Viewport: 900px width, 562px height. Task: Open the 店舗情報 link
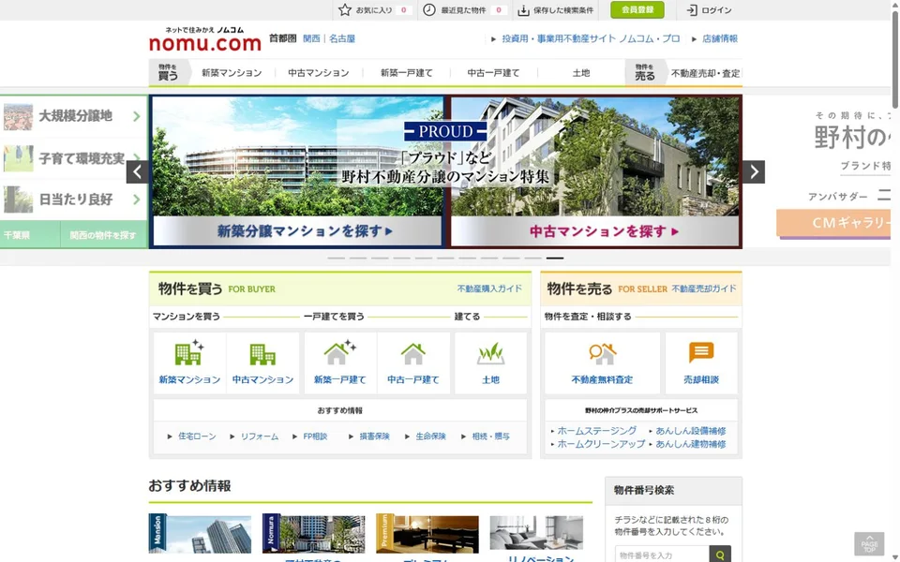720,38
